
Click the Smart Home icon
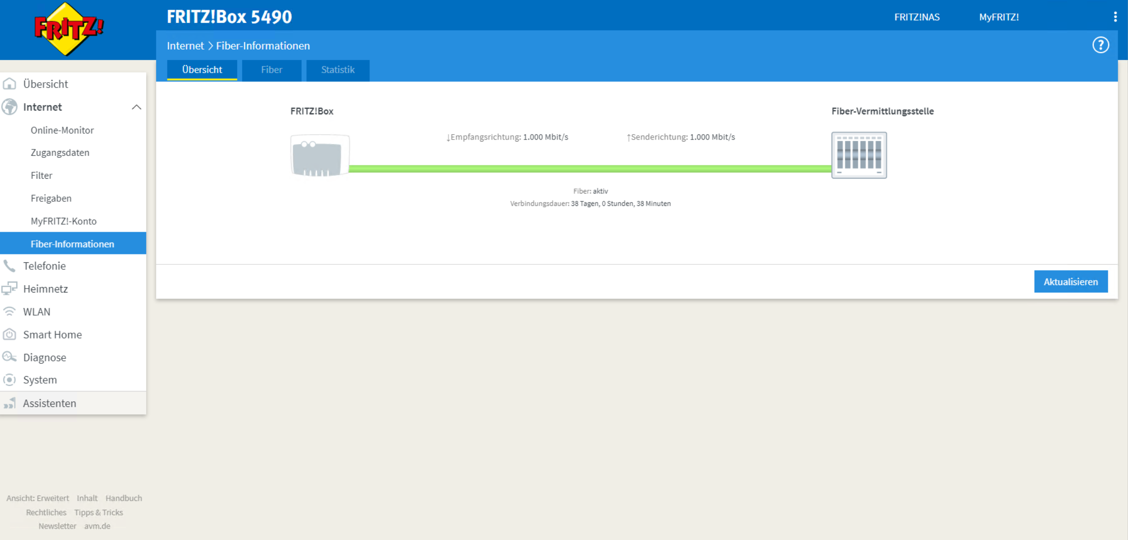[9, 334]
